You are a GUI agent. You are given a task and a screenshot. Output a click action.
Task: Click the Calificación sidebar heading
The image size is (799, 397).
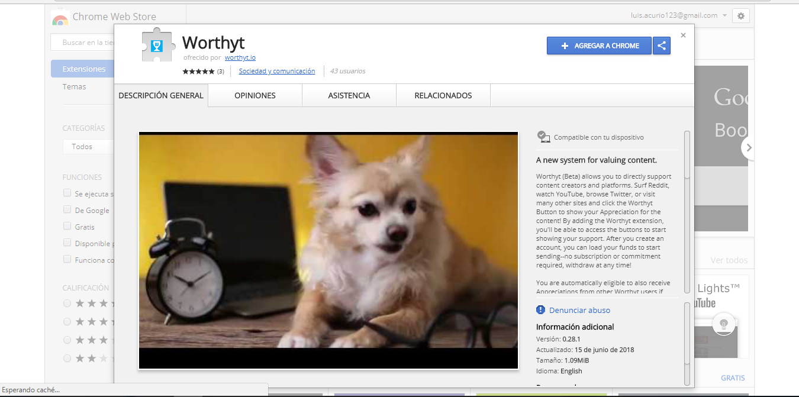(x=86, y=288)
